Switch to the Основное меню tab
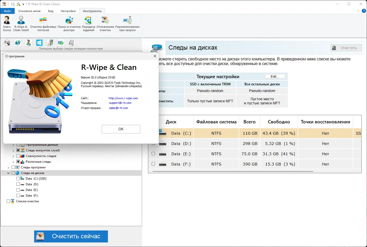This screenshot has width=367, height=247. (29, 11)
